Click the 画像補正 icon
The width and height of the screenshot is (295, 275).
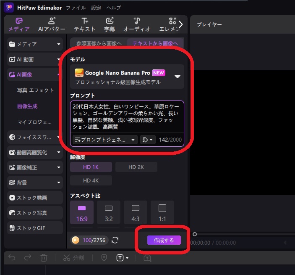12,167
